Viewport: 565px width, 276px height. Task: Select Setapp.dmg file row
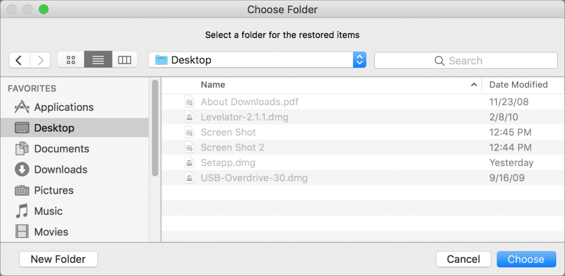point(363,163)
